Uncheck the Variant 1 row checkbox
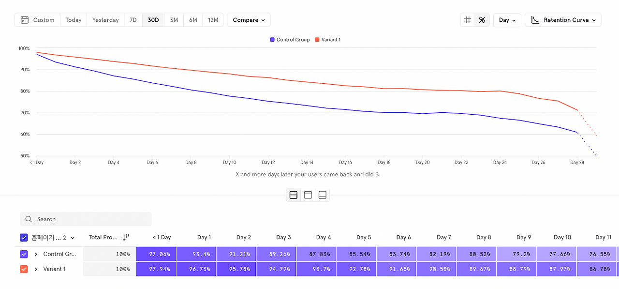 24,269
